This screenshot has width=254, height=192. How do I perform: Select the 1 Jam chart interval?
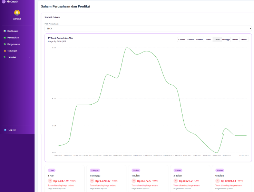point(208,39)
